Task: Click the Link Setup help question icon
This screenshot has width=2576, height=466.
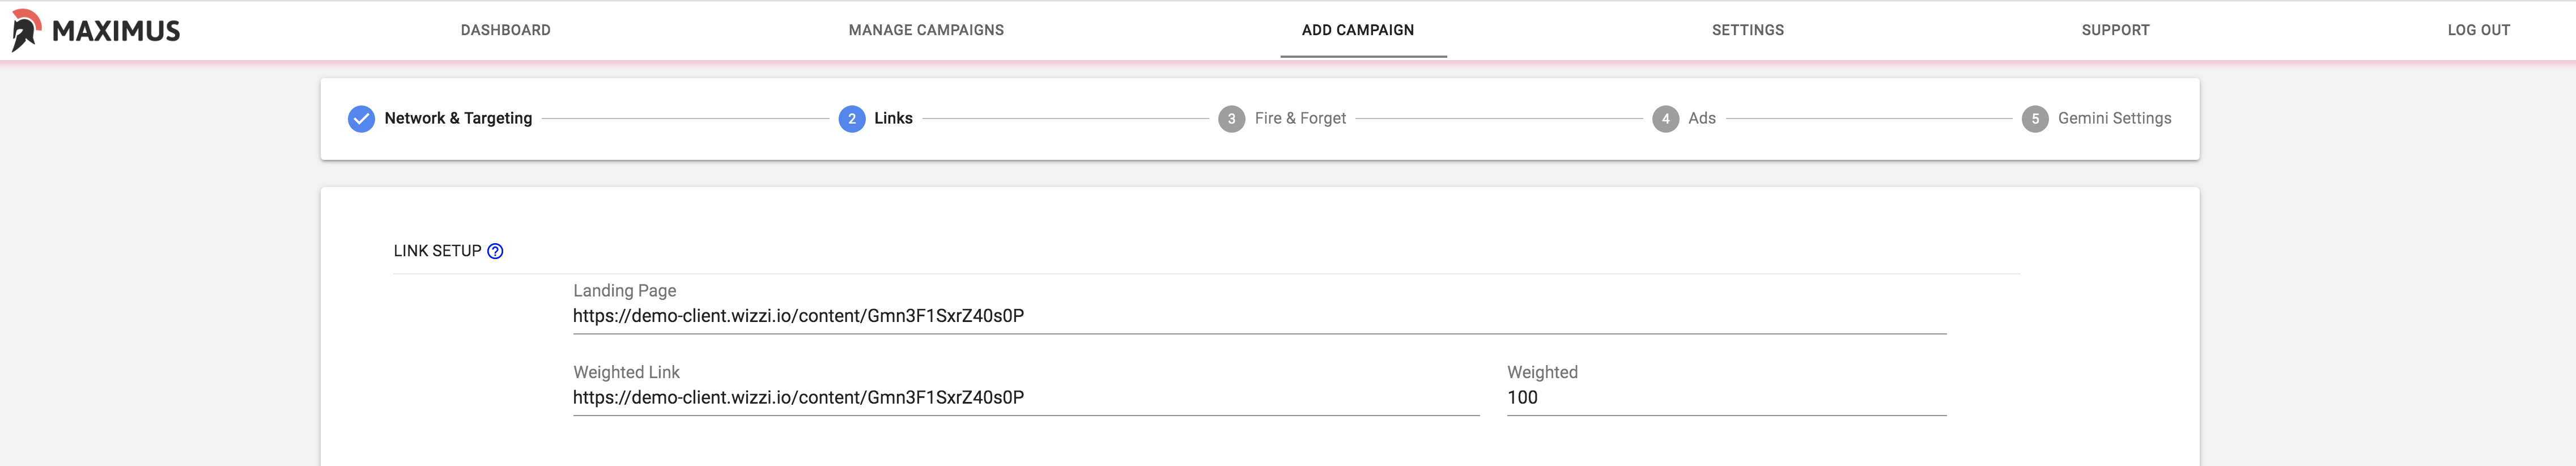Action: pos(495,251)
